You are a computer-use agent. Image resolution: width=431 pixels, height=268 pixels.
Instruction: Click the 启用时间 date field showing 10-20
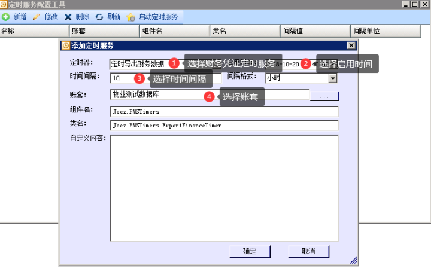[x=301, y=64]
